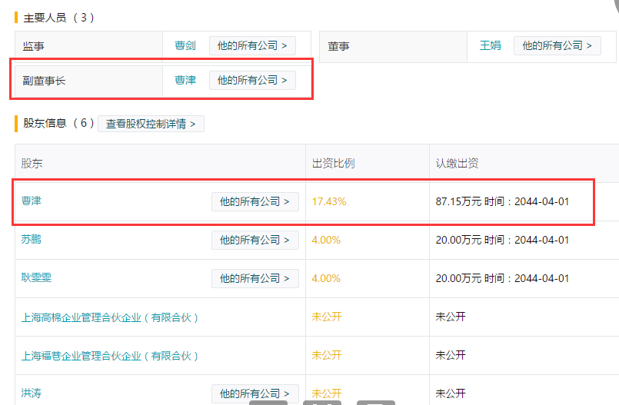The height and width of the screenshot is (405, 619).
Task: Open 曹剑 supervisor profile link
Action: coord(185,46)
